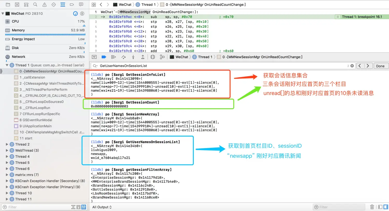
Task: Click the console Filter field
Action: (x=339, y=207)
